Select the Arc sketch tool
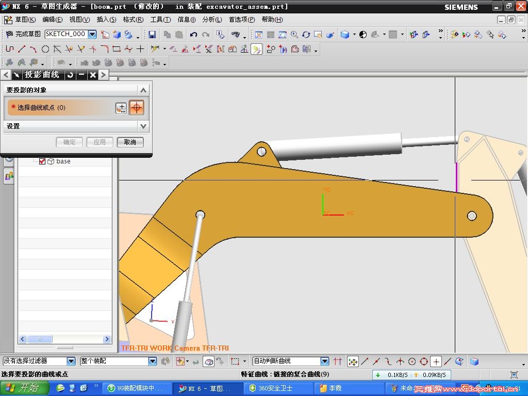 pyautogui.click(x=33, y=49)
